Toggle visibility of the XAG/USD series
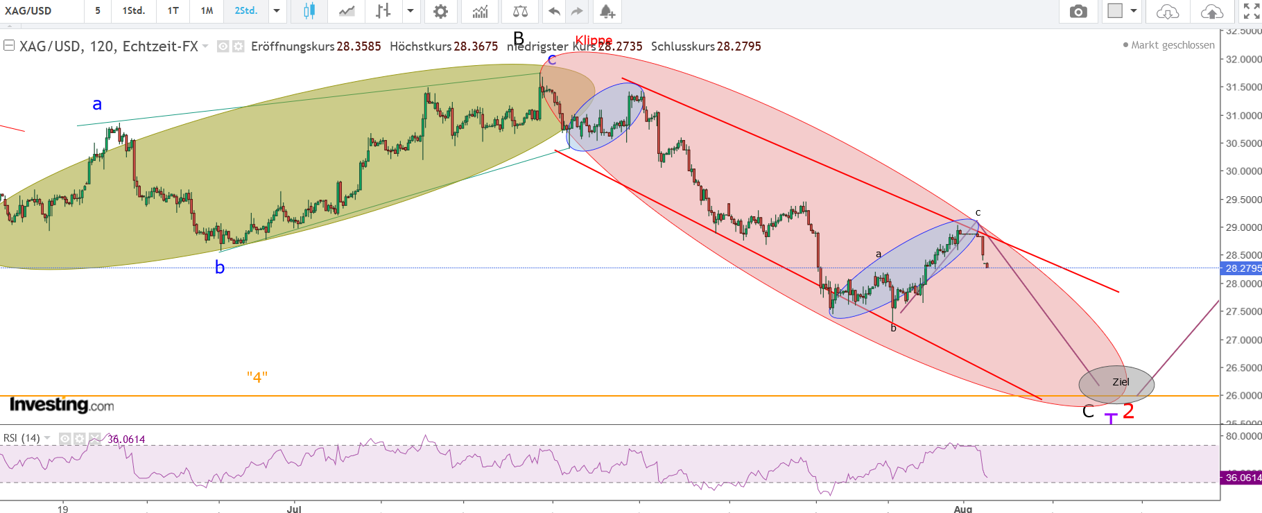The width and height of the screenshot is (1262, 513). [223, 46]
